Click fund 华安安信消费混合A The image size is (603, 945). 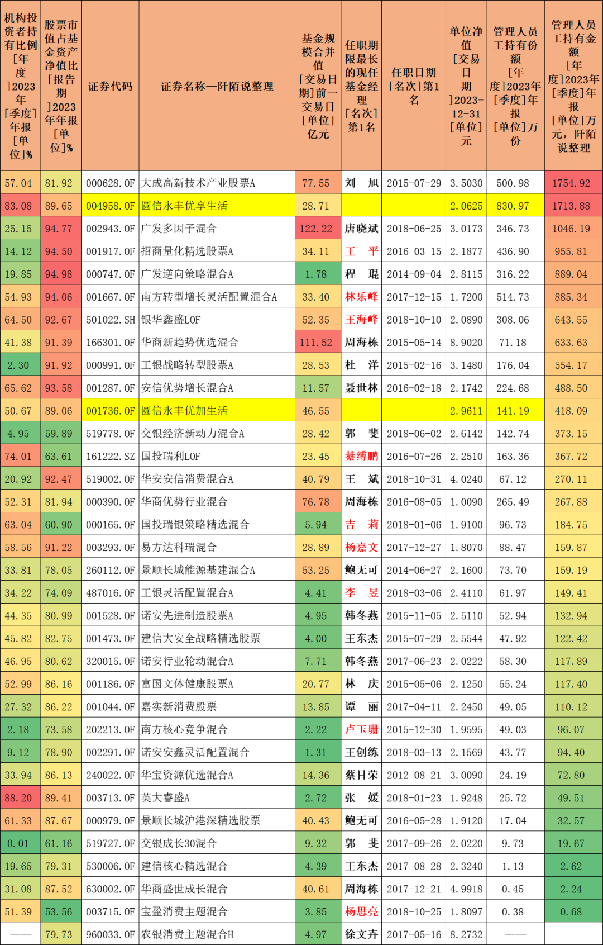tap(187, 479)
